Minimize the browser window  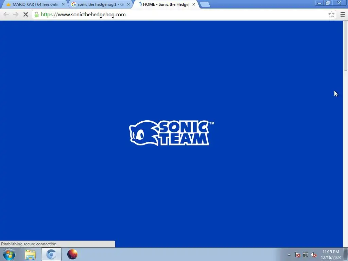pyautogui.click(x=319, y=3)
